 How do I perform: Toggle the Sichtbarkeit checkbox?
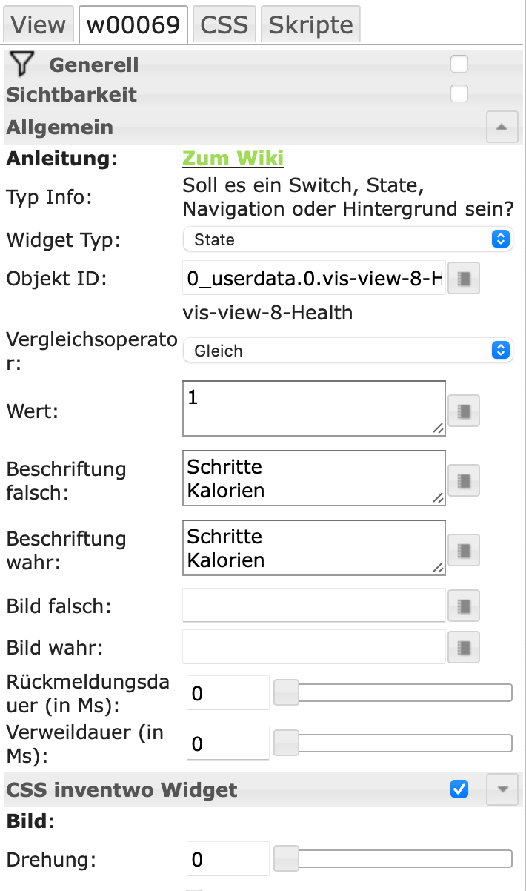459,94
